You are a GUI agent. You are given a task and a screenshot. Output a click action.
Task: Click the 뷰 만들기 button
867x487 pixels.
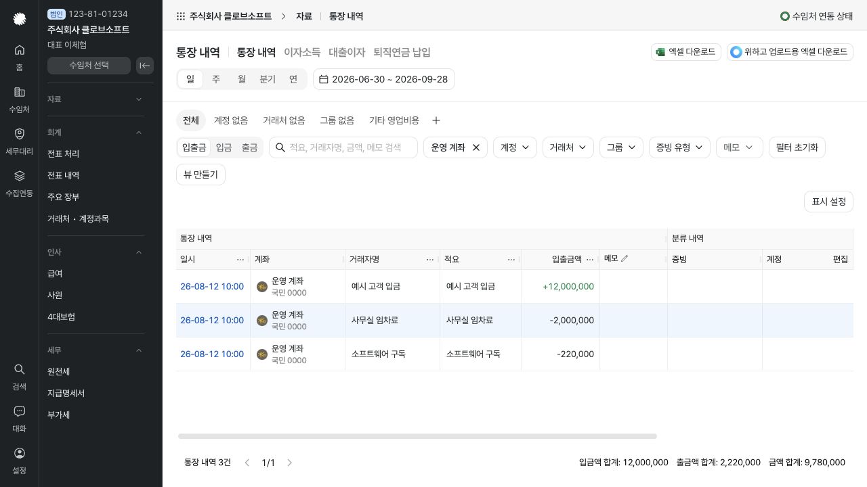200,175
